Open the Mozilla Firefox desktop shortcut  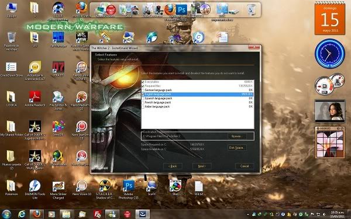(81, 10)
